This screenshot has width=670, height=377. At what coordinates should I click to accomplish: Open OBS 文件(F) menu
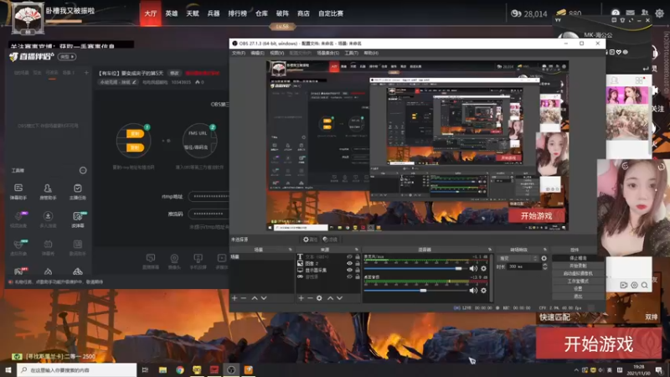pyautogui.click(x=239, y=53)
